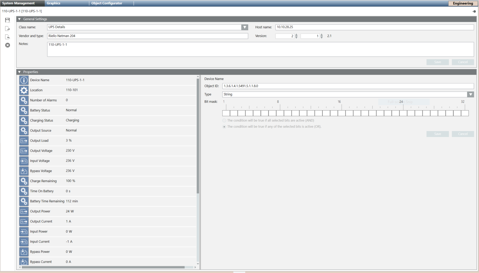Select the Device Name info icon
Screen dimensions: 479x273
pyautogui.click(x=24, y=80)
